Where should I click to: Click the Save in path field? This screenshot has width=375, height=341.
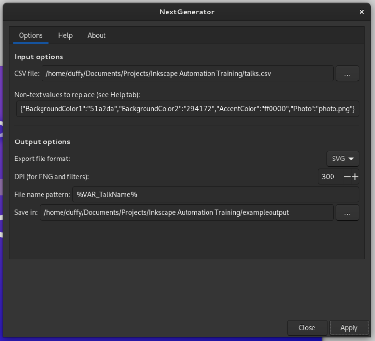[187, 213]
